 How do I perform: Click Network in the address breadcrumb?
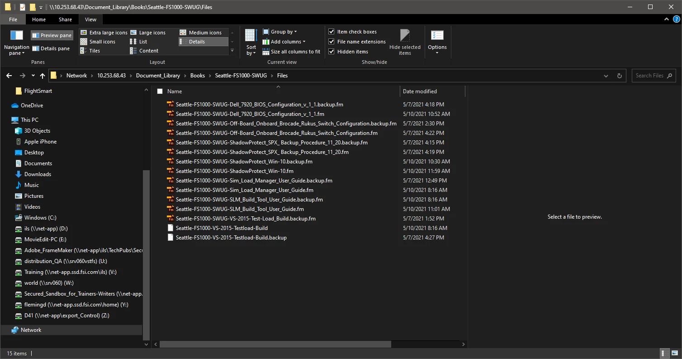[x=76, y=76]
